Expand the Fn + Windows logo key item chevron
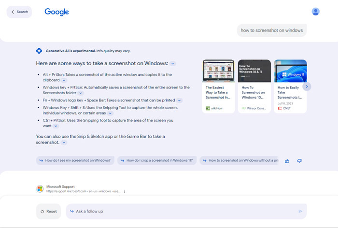 pos(179,100)
